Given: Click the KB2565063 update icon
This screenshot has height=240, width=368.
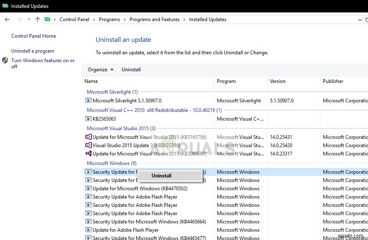Looking at the screenshot, I should pyautogui.click(x=88, y=119).
